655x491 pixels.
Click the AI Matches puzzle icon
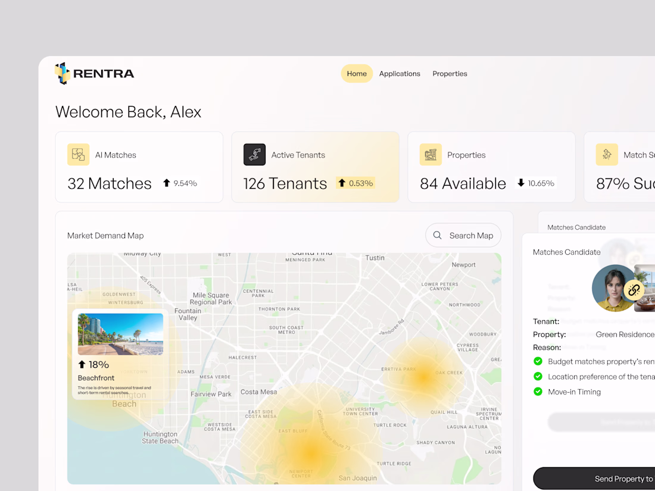click(78, 155)
